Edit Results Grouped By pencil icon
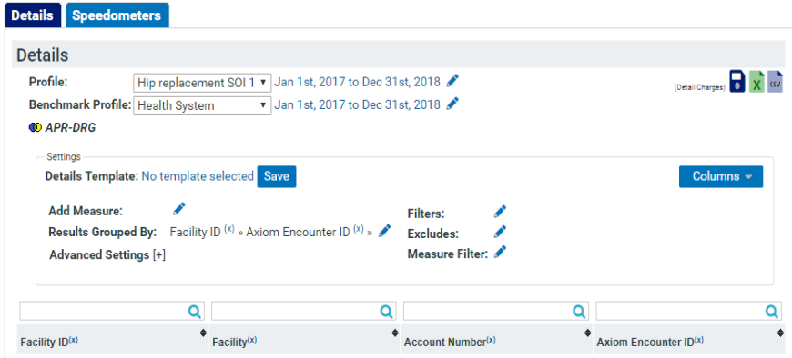Viewport: 792px width, 358px height. point(384,231)
